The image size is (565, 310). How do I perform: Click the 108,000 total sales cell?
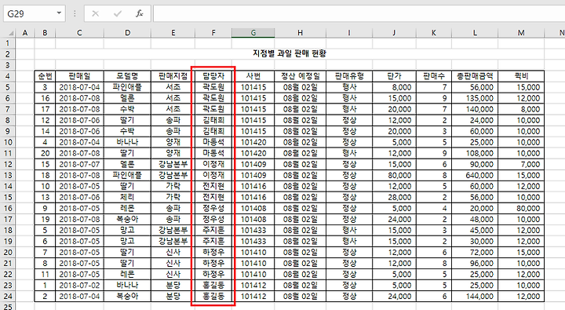point(475,153)
